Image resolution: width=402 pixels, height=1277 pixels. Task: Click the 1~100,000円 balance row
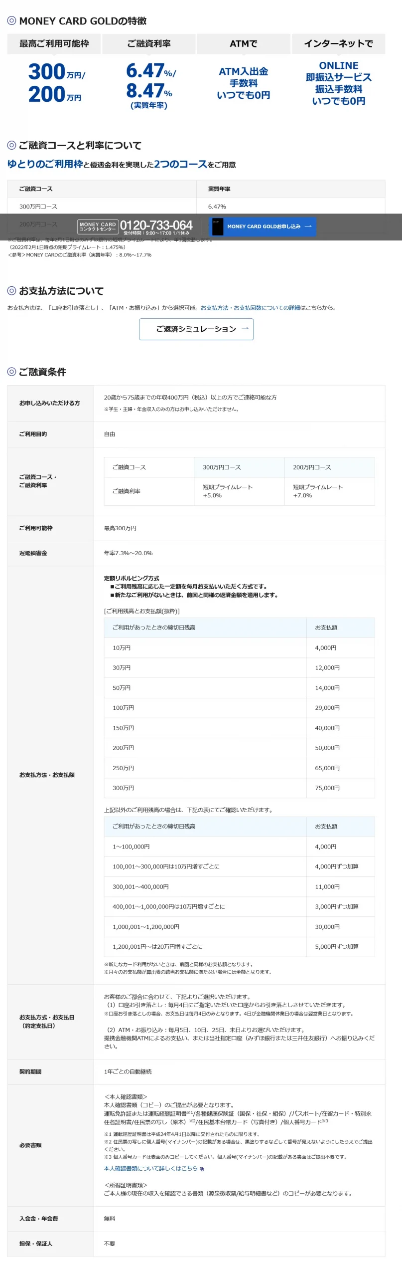point(239,847)
